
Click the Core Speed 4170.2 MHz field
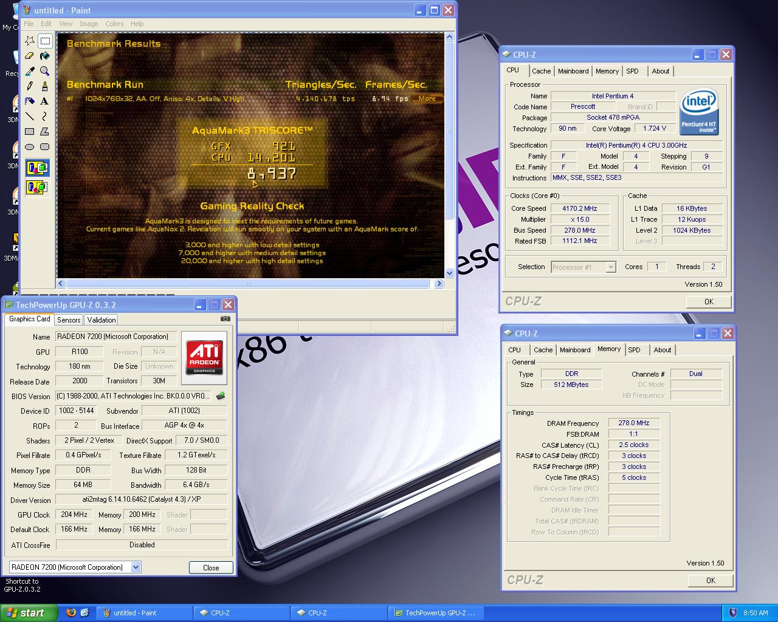(580, 208)
